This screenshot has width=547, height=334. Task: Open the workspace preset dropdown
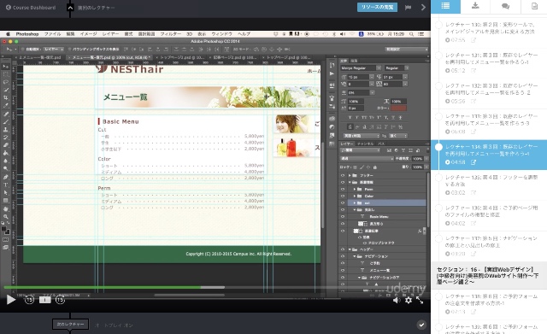coord(407,50)
